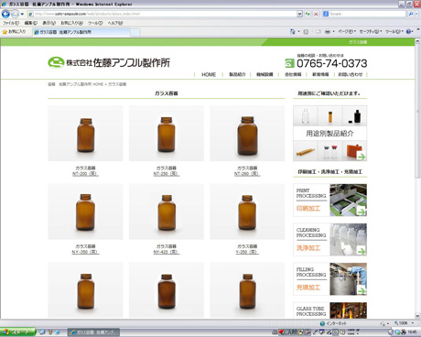Image resolution: width=421 pixels, height=337 pixels.
Task: Open NY-350 (茶) product link
Action: click(x=85, y=252)
